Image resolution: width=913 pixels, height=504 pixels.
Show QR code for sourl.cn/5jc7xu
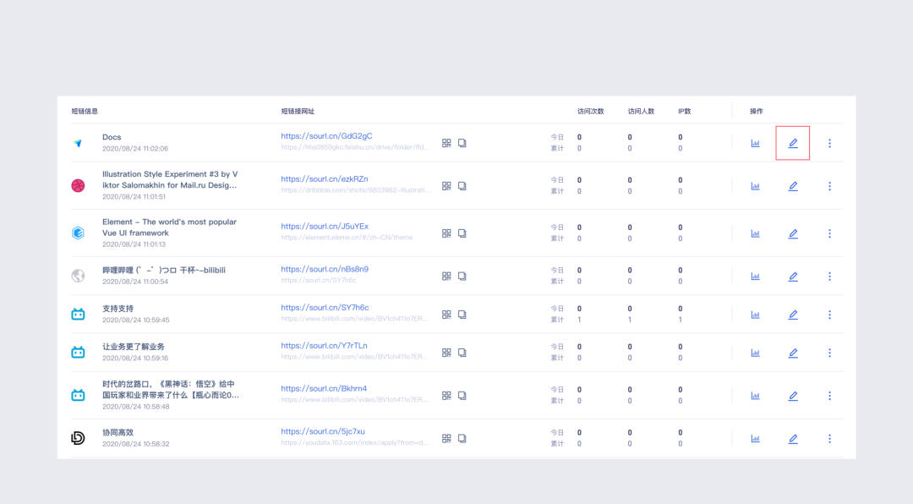pos(446,439)
